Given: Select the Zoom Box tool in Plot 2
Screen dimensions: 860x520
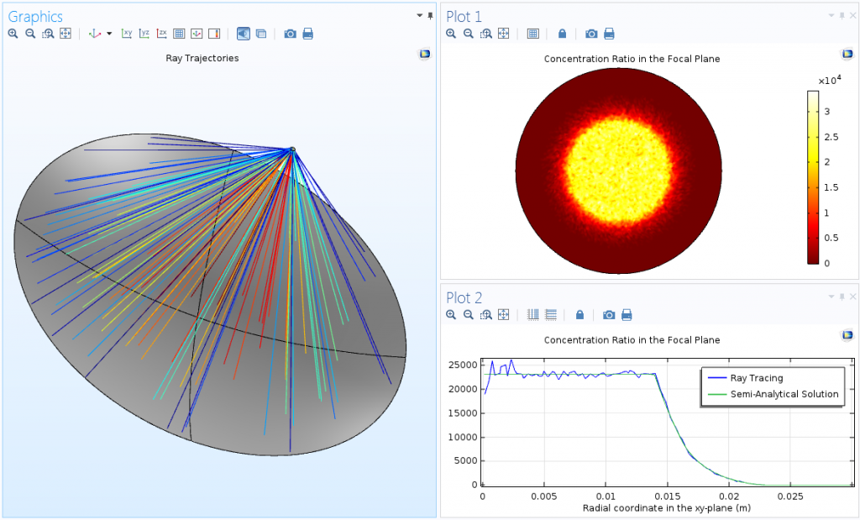Looking at the screenshot, I should [485, 314].
